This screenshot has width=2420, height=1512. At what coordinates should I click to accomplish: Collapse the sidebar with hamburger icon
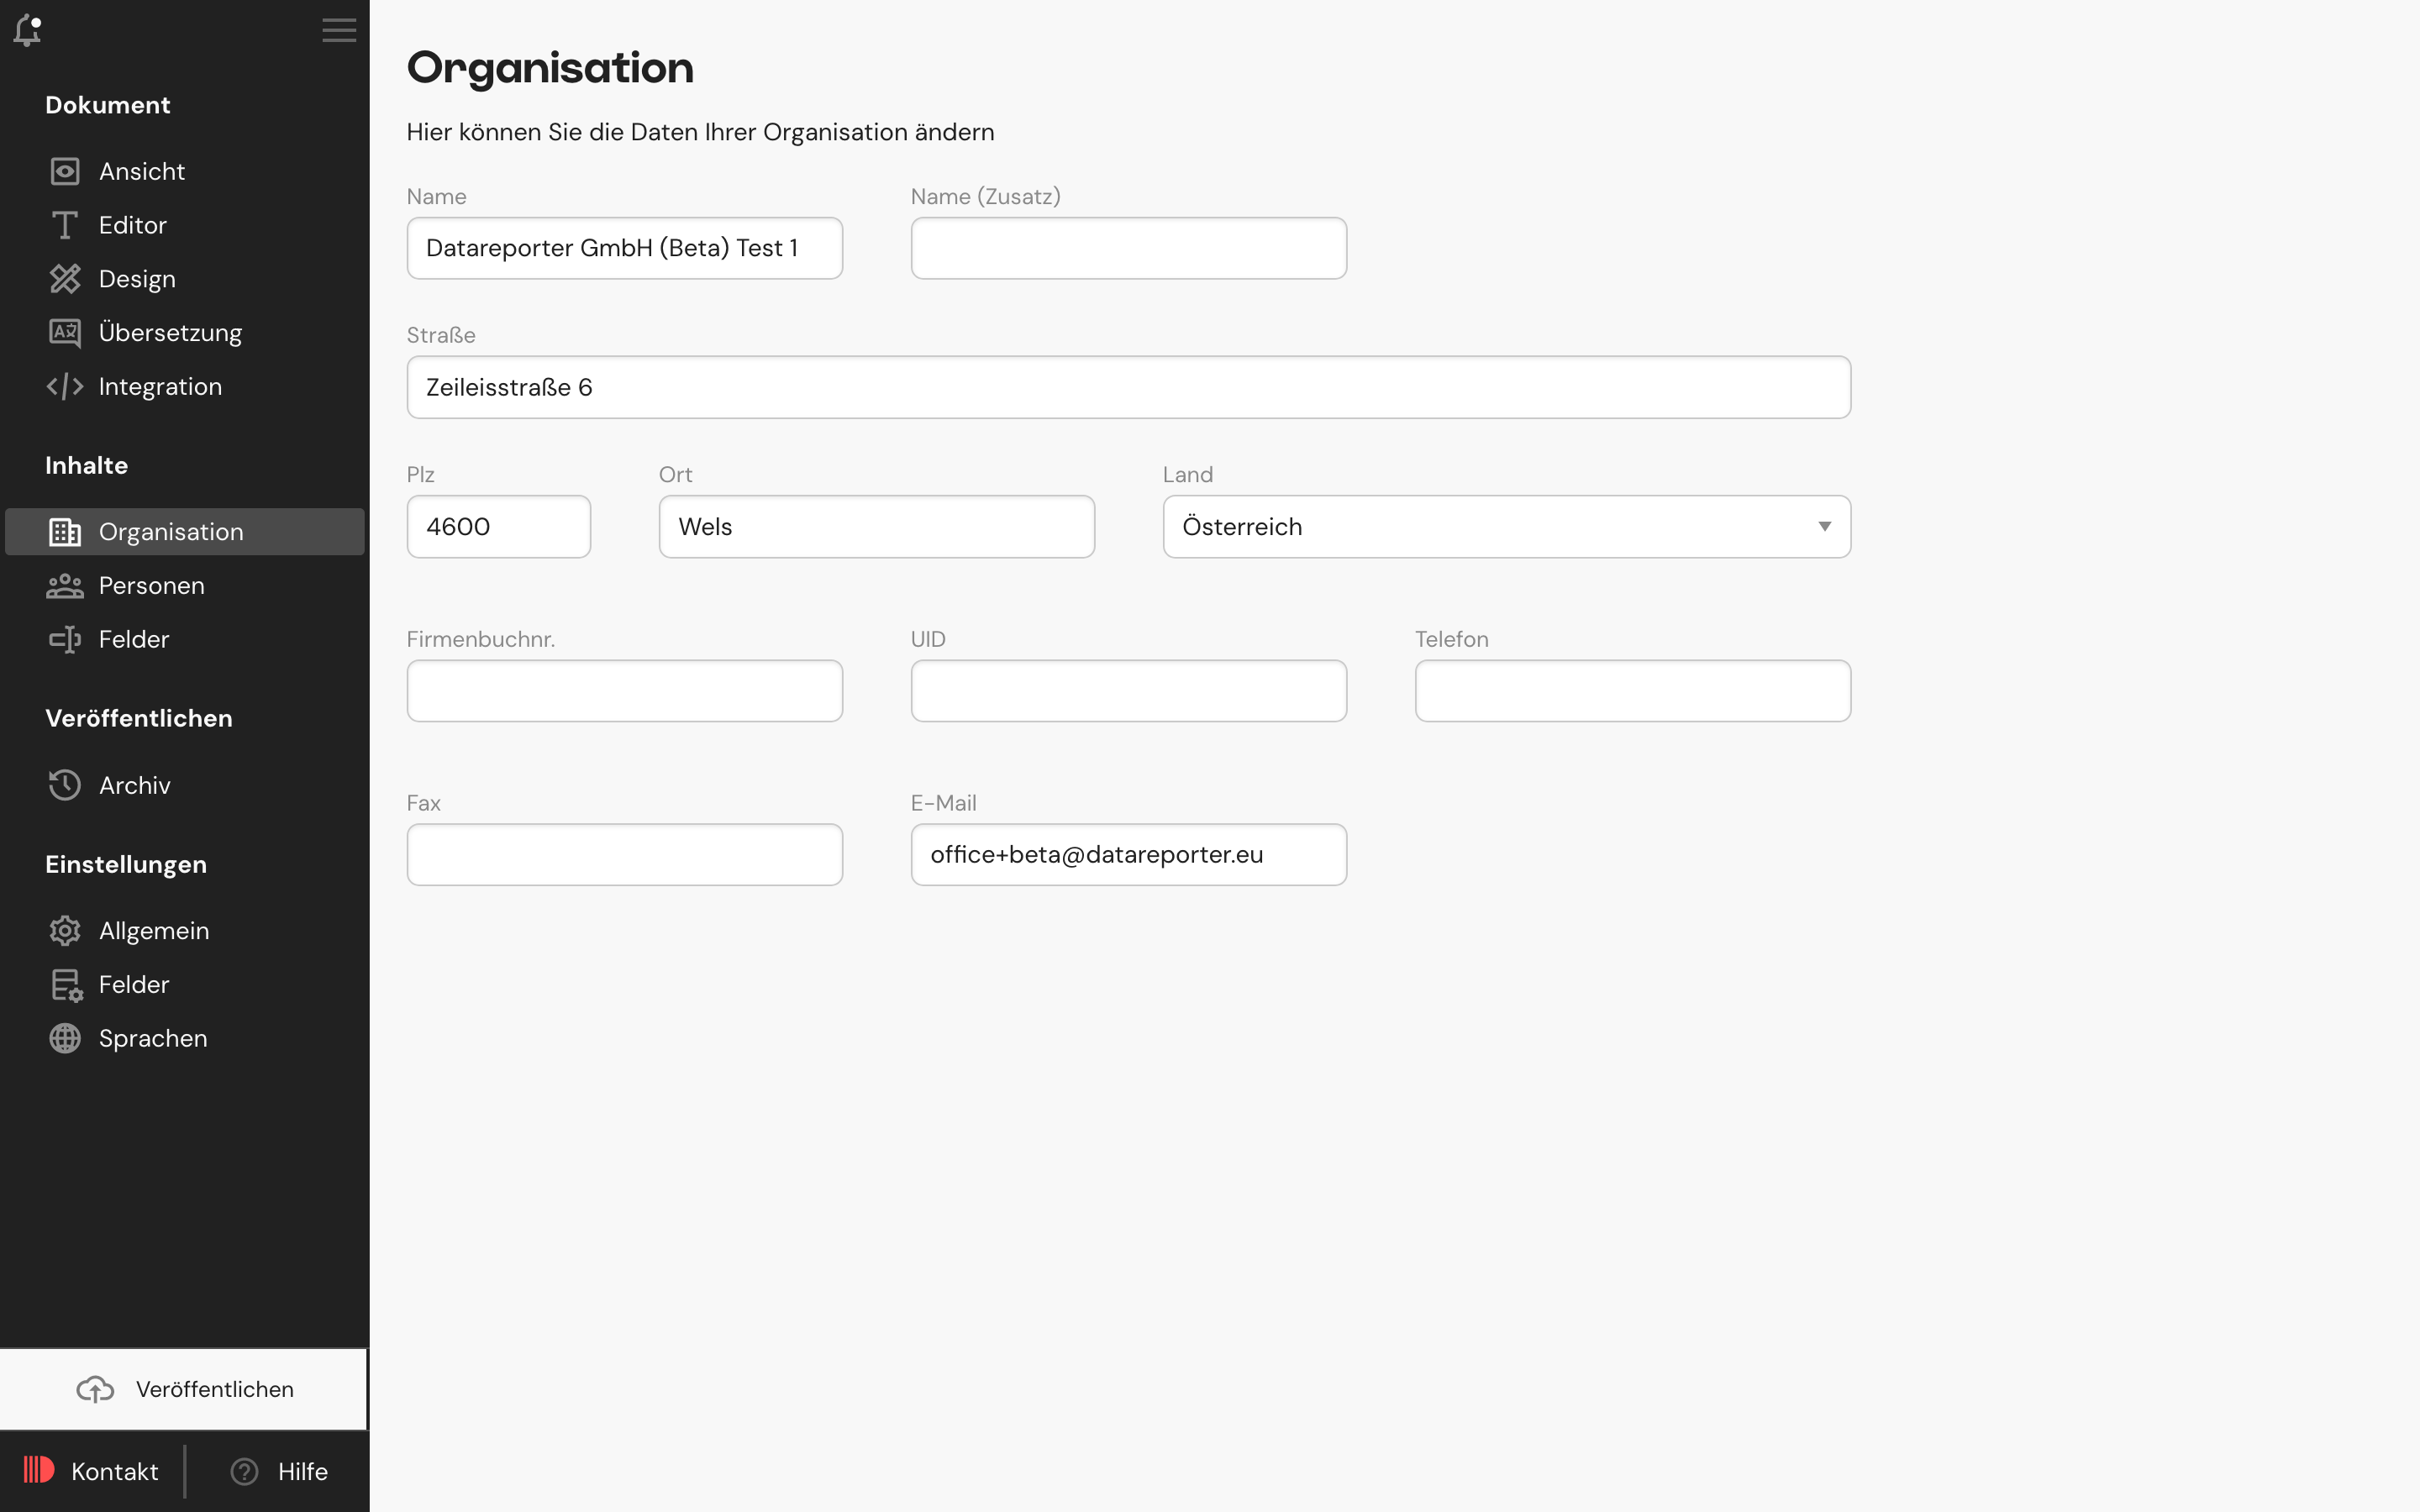(x=339, y=30)
